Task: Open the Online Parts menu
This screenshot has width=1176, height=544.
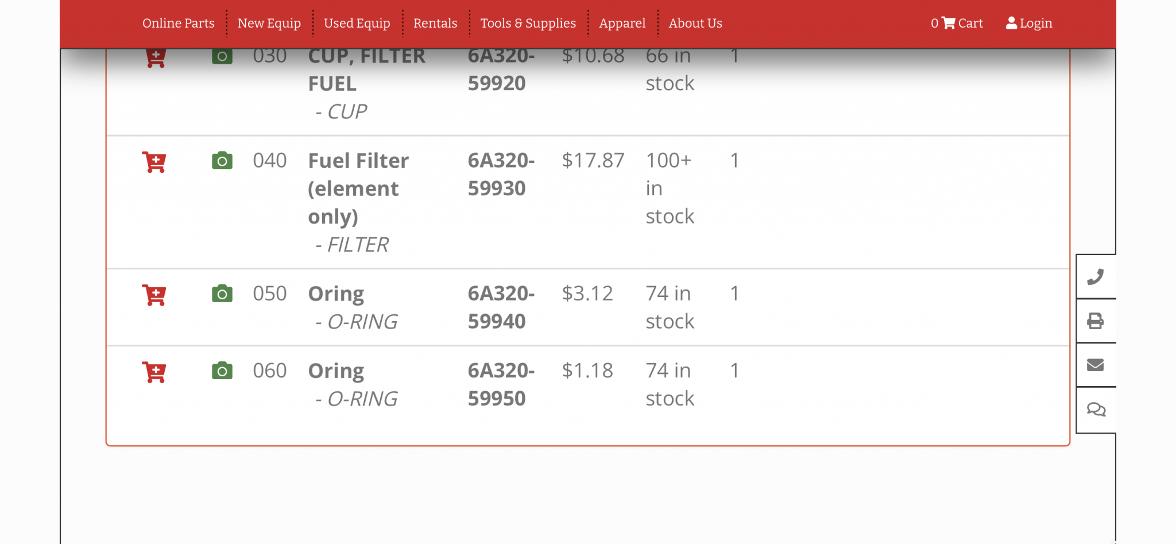Action: coord(179,24)
